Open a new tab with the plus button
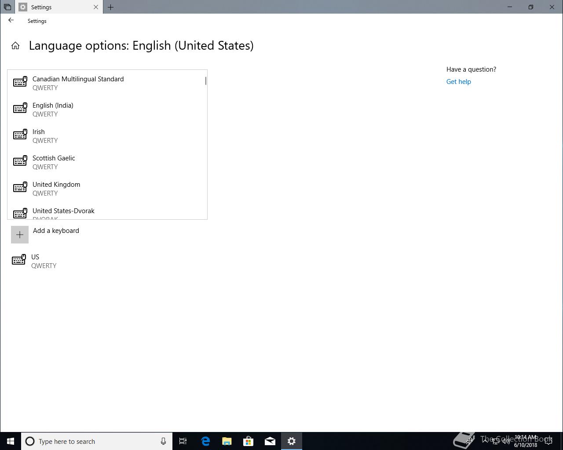563x450 pixels. (x=111, y=7)
